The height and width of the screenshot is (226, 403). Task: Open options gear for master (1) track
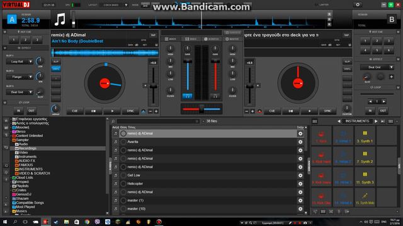pos(300,200)
